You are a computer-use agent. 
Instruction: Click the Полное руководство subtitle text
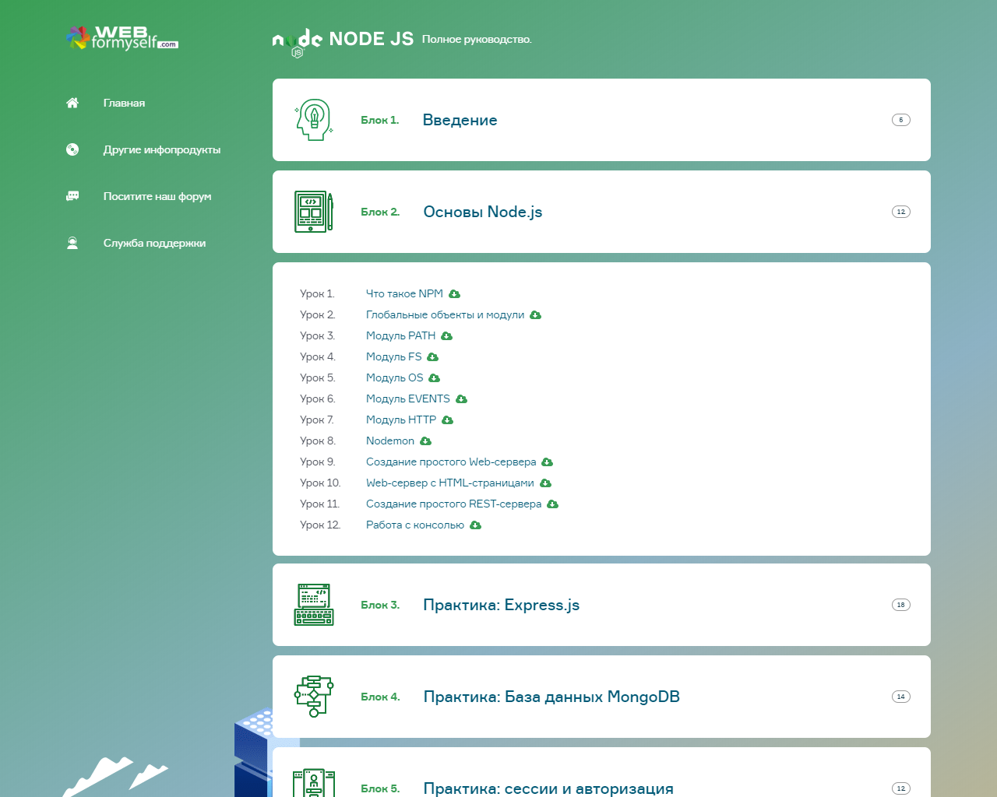coord(477,39)
